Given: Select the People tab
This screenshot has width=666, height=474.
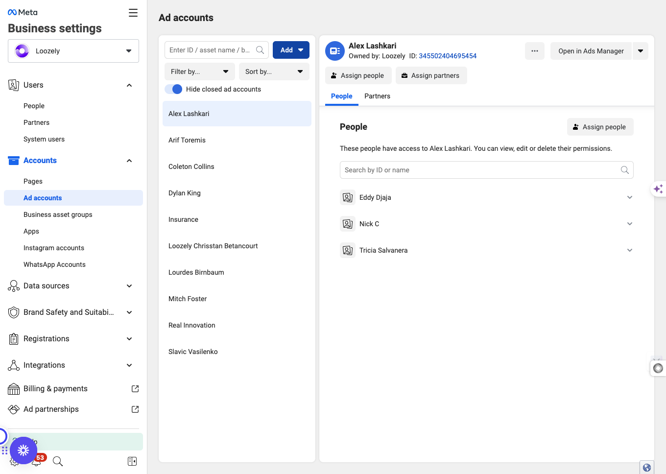Looking at the screenshot, I should (342, 96).
